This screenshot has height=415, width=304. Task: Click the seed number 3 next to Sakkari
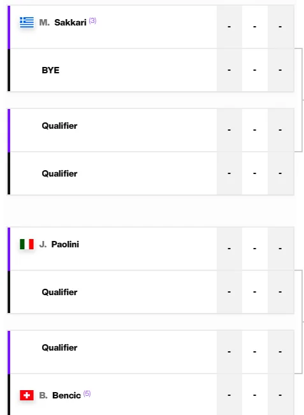click(92, 20)
